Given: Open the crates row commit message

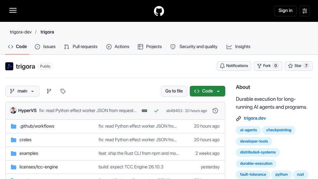Looking at the screenshot, I should pos(137,140).
